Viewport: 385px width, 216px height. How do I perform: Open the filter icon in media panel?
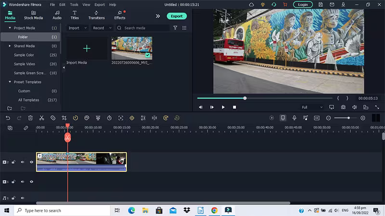coord(175,28)
